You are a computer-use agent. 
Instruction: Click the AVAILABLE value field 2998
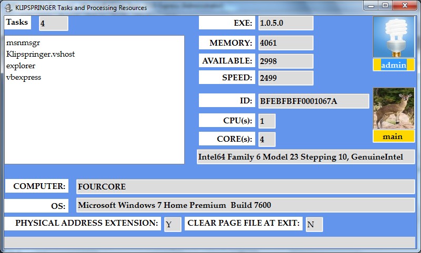point(286,61)
